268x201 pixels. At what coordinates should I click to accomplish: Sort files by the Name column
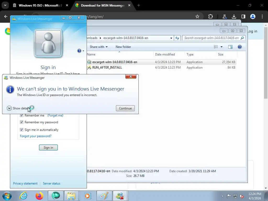(120, 54)
